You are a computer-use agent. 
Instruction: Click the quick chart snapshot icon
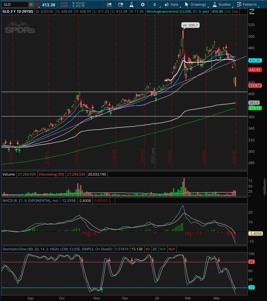tap(121, 5)
